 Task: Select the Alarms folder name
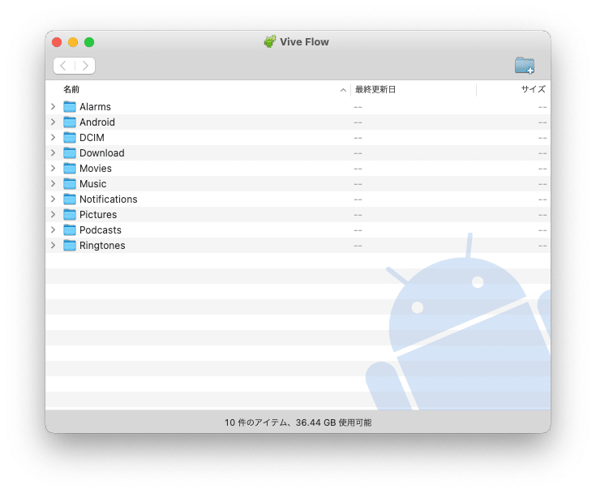[x=95, y=107]
